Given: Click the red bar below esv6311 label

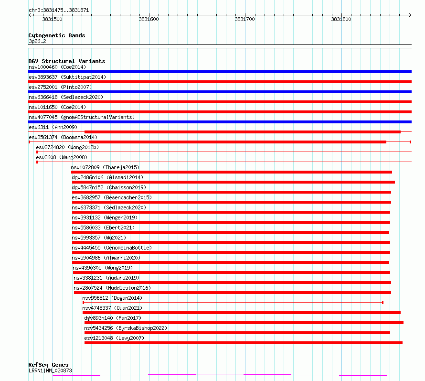Looking at the screenshot, I should (x=243, y=132).
